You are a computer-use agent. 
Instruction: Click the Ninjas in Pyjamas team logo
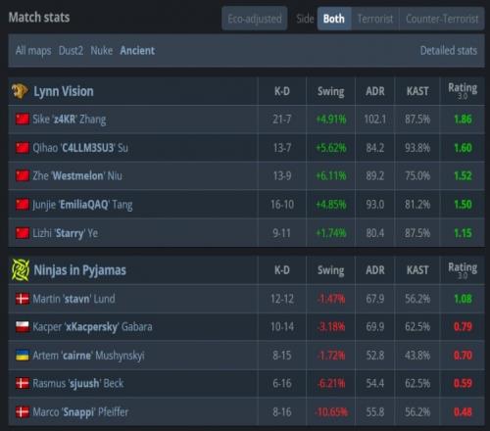(x=21, y=270)
